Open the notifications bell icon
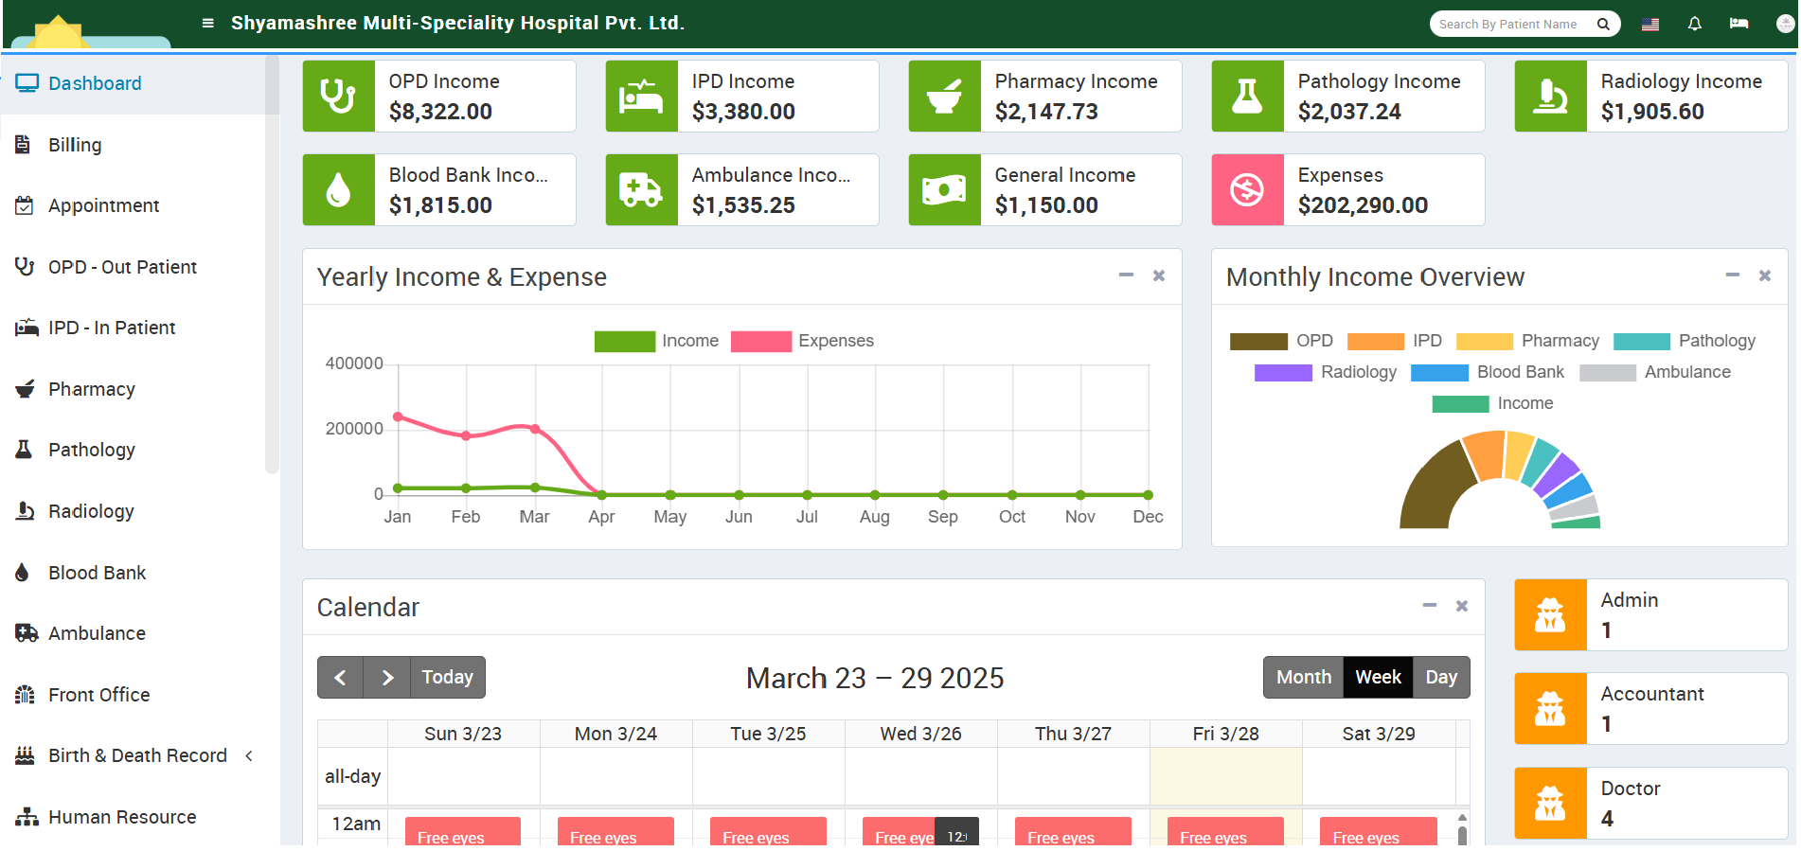Screen dimensions: 1801x851 [x=1694, y=24]
